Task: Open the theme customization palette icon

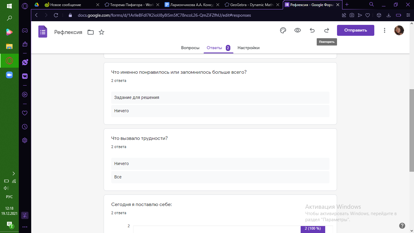Action: (283, 30)
